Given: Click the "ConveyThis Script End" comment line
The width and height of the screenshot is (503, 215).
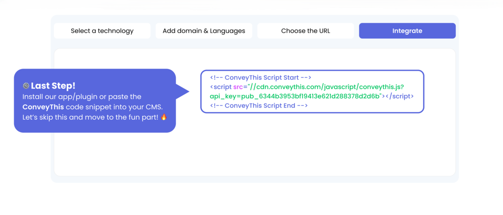Looking at the screenshot, I should click(259, 105).
